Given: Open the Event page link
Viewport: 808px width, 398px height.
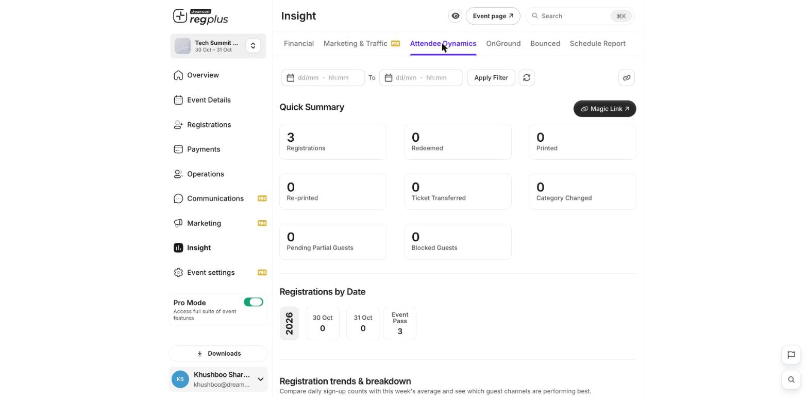Looking at the screenshot, I should [x=493, y=16].
